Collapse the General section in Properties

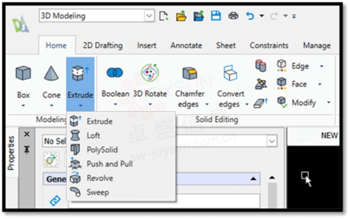253,178
